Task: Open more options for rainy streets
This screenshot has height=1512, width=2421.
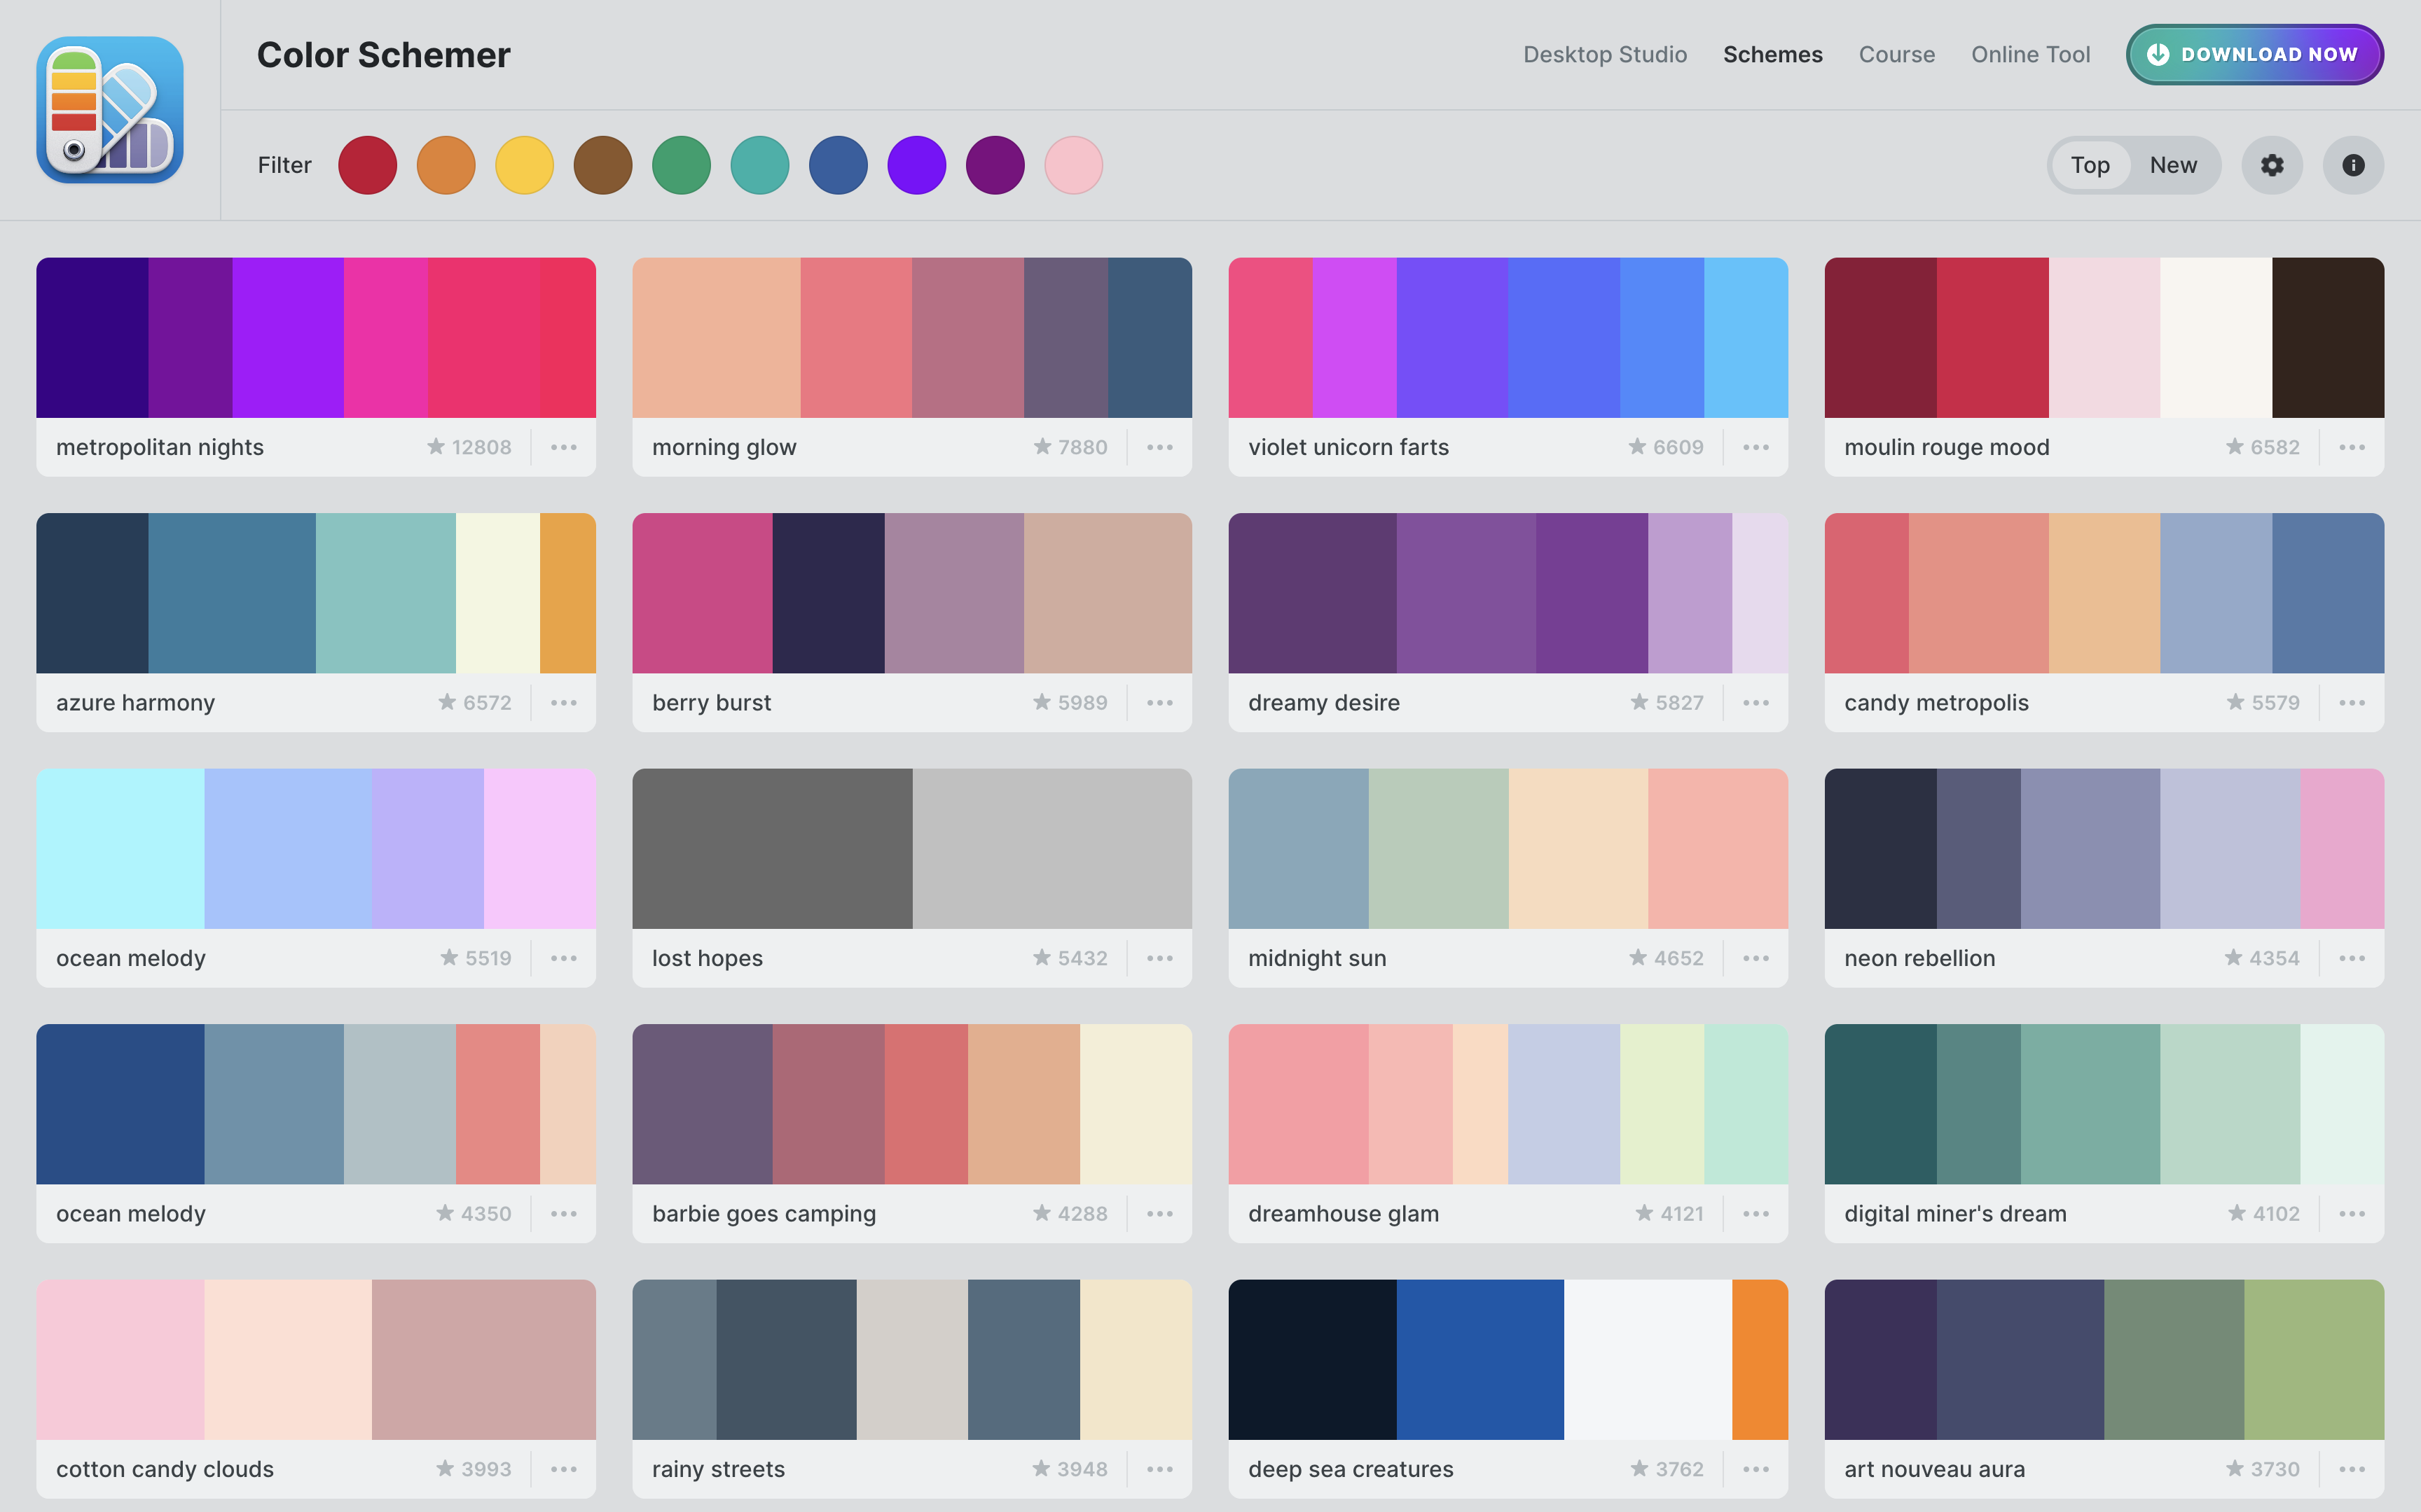Action: 1159,1469
